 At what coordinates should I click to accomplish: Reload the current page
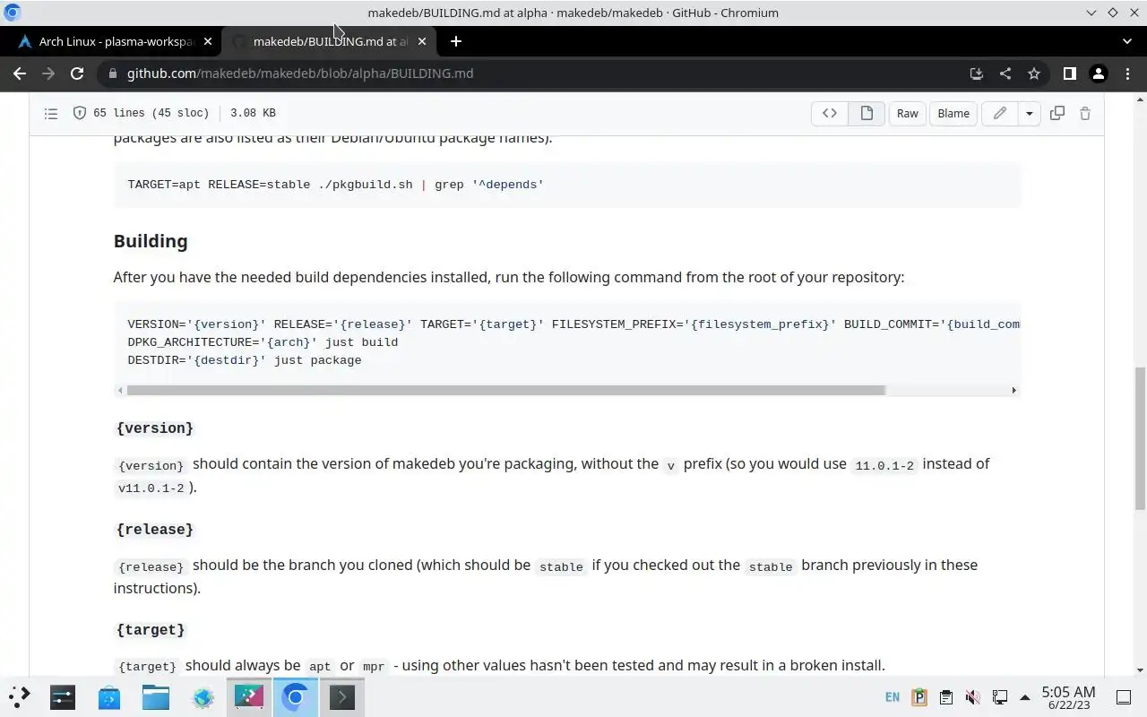[77, 73]
